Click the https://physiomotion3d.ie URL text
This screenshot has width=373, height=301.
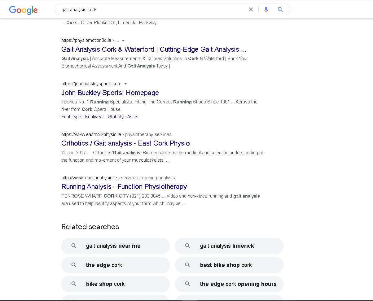[86, 40]
